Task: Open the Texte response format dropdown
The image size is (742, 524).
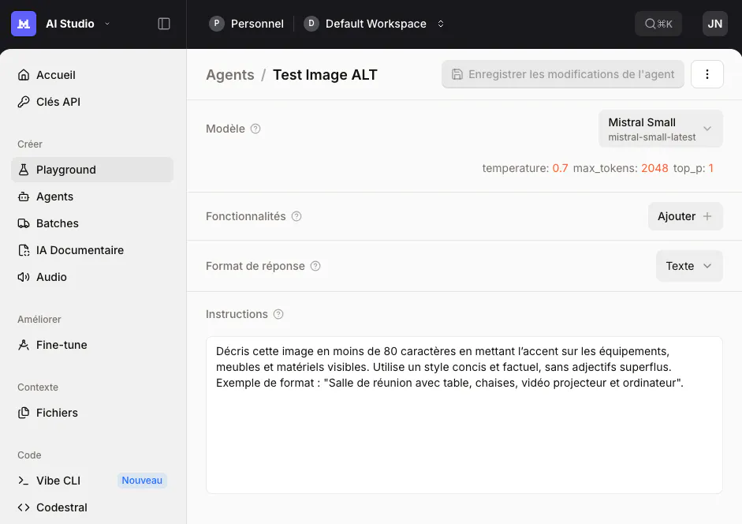Action: coord(689,266)
